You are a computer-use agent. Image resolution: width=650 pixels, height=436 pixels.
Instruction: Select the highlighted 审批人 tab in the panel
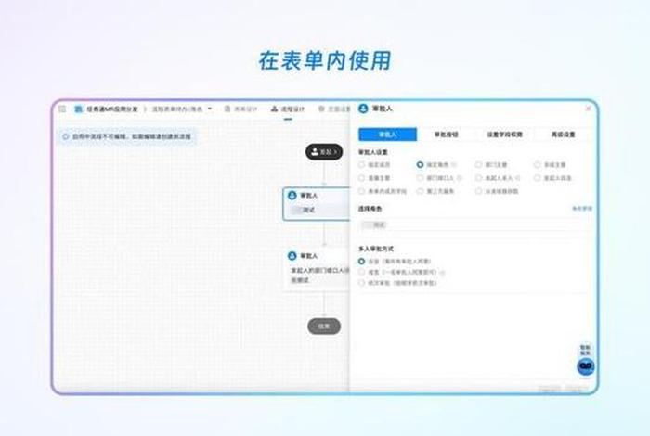387,135
